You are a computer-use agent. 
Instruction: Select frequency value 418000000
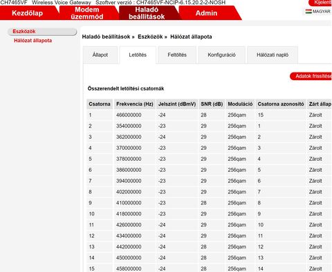pos(129,214)
